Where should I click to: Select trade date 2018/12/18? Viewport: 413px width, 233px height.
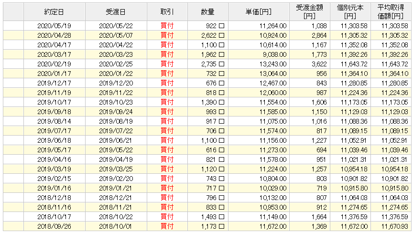click(x=54, y=198)
